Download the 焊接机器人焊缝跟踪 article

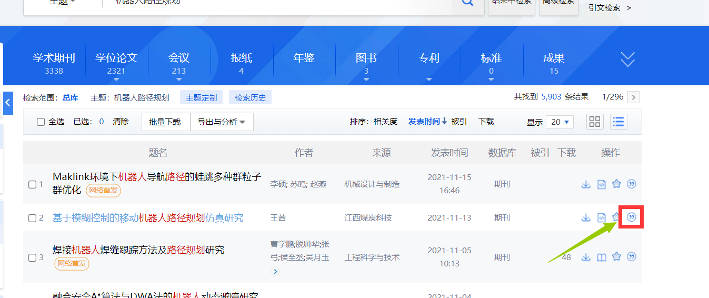click(586, 257)
